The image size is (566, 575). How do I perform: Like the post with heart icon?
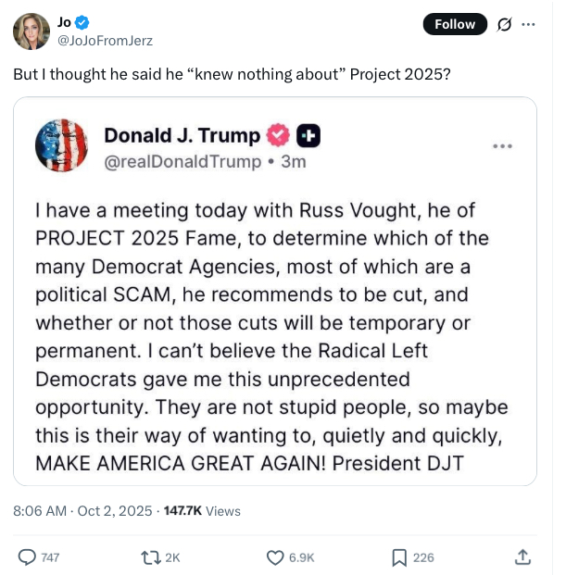click(275, 557)
